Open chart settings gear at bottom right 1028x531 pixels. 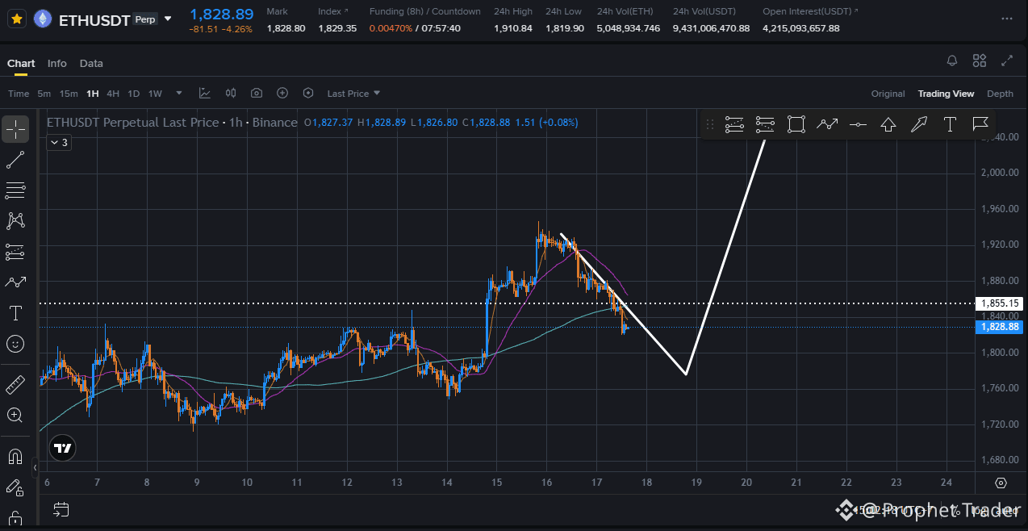[x=1001, y=483]
